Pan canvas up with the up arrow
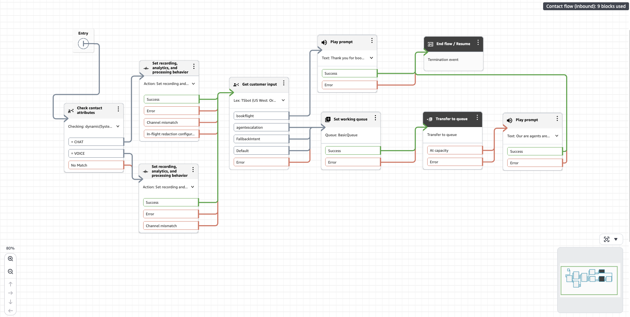This screenshot has width=630, height=317. (11, 284)
